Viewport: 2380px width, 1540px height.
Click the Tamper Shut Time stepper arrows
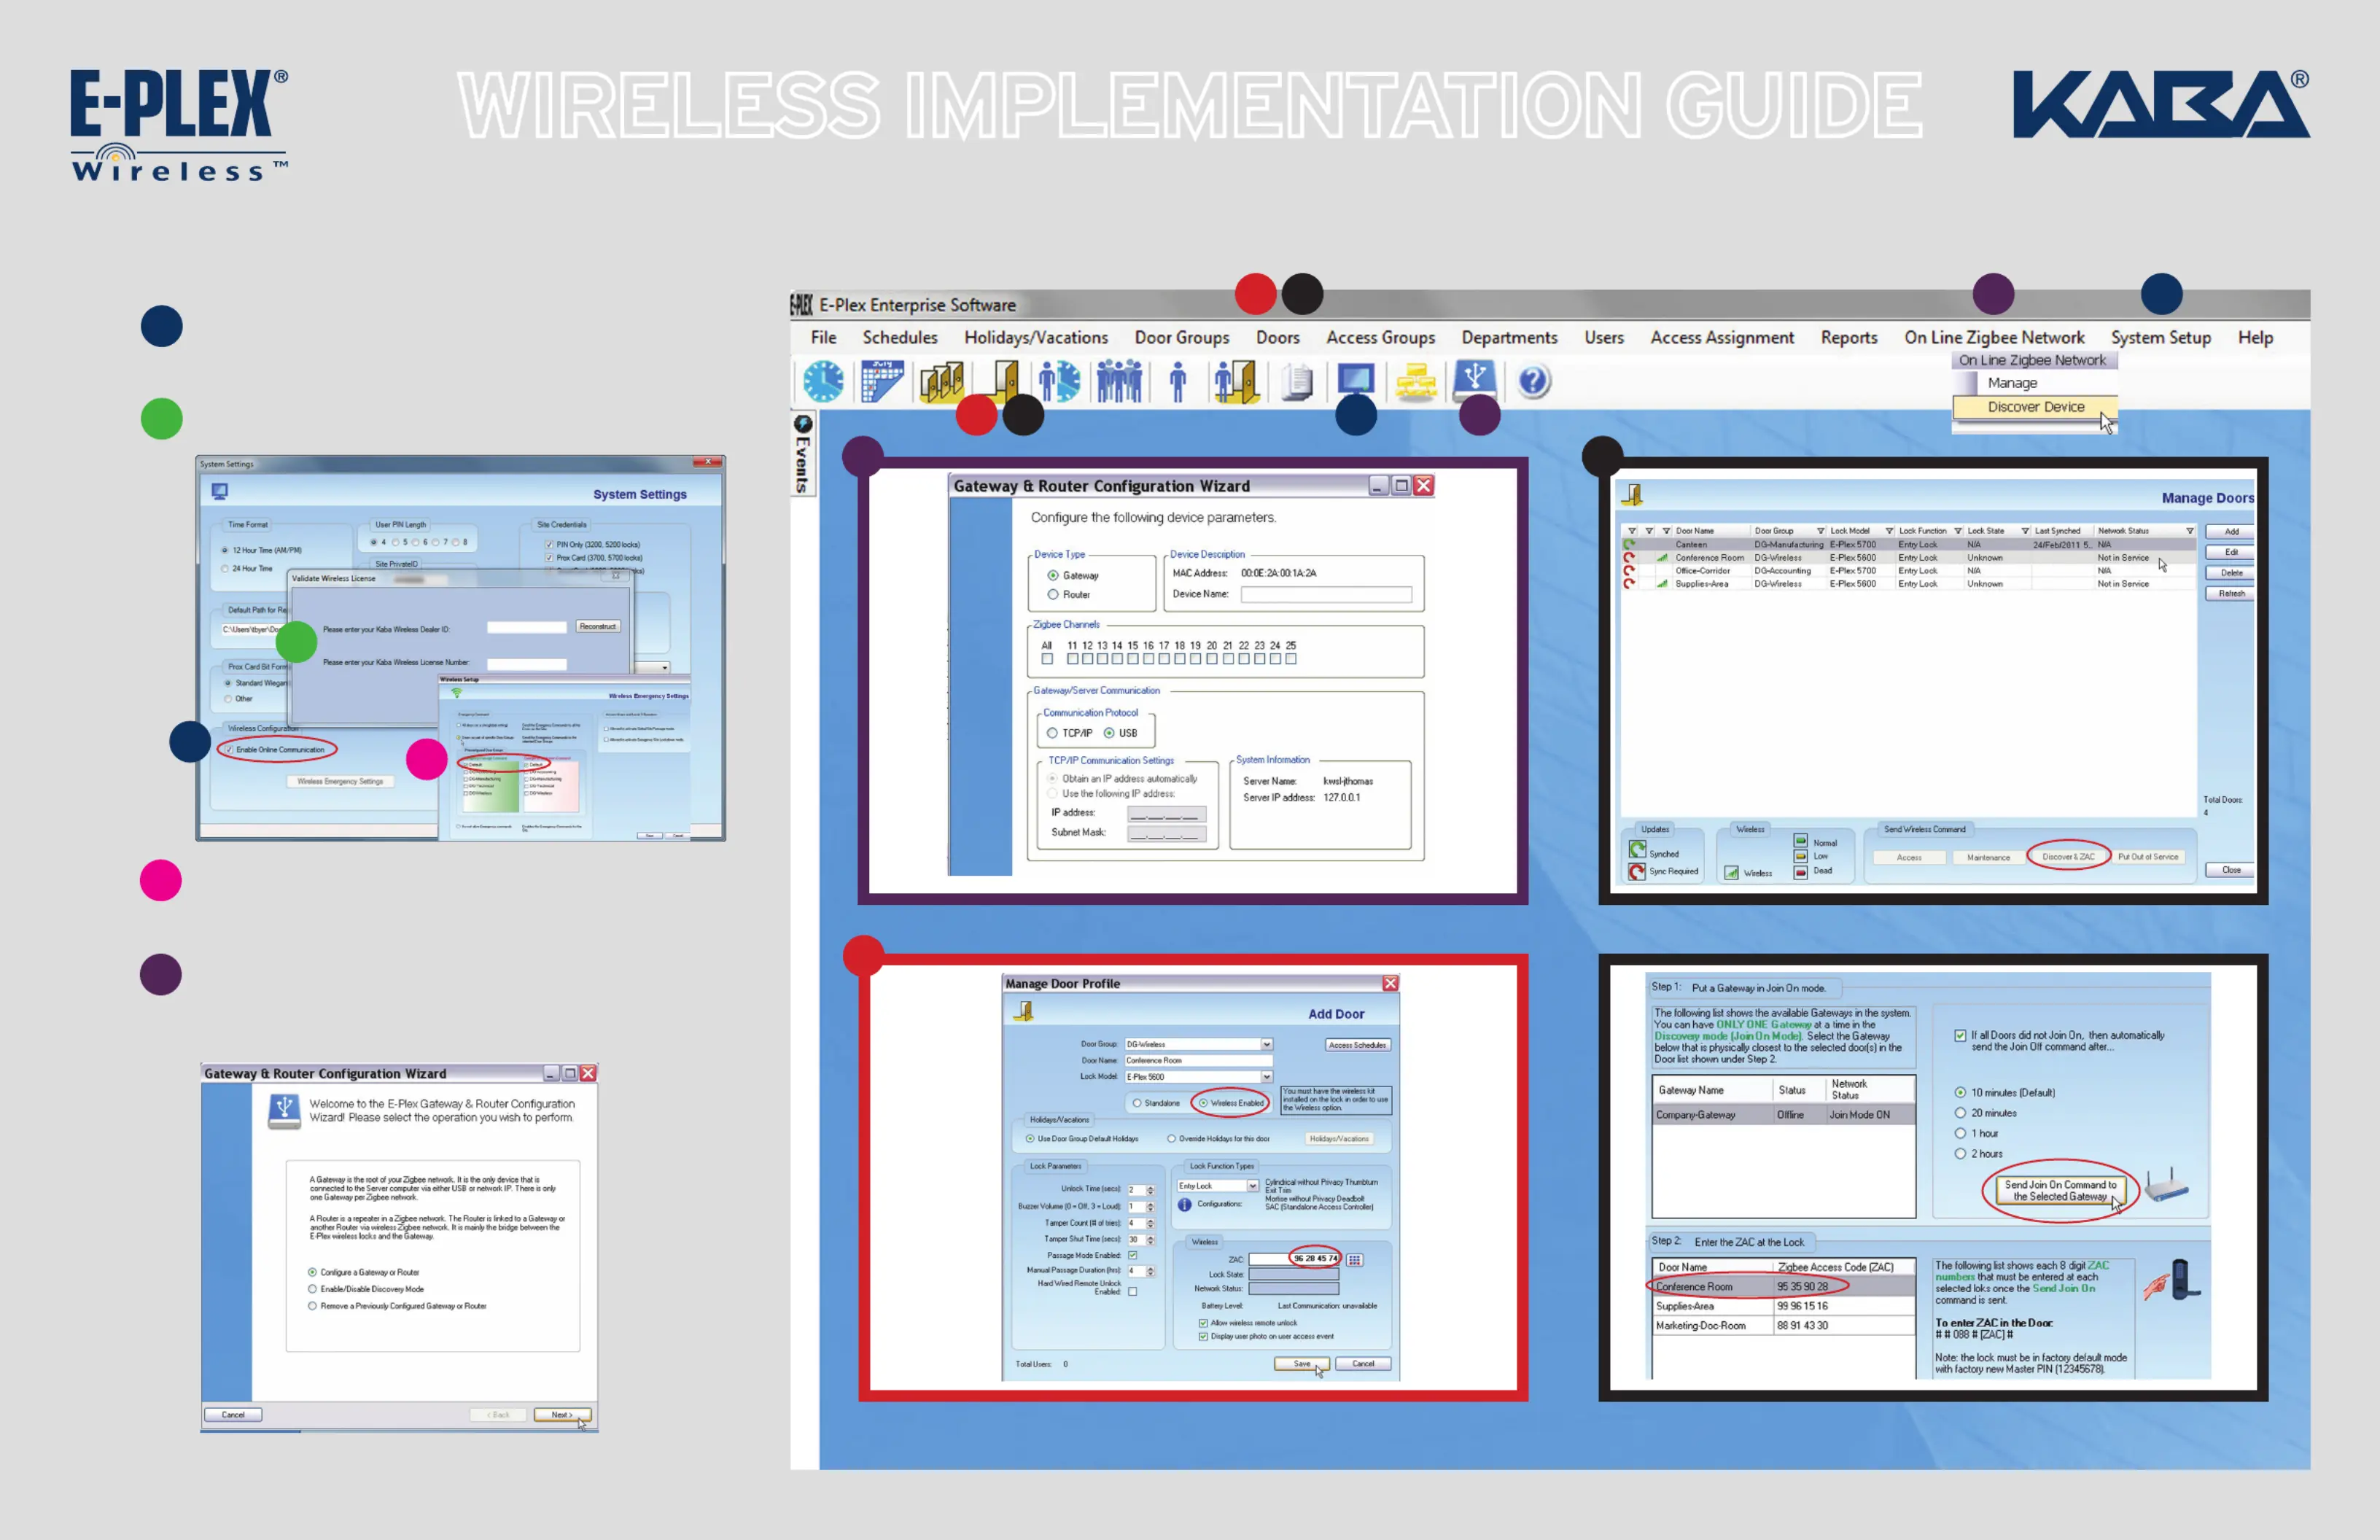pyautogui.click(x=1150, y=1239)
